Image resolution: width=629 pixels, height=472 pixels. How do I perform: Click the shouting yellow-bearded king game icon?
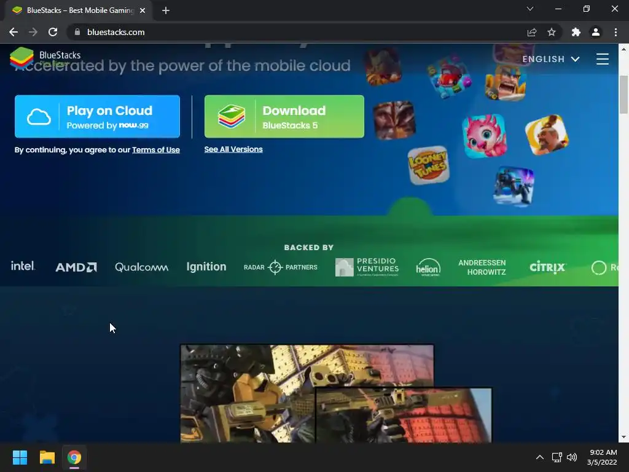[x=505, y=82]
